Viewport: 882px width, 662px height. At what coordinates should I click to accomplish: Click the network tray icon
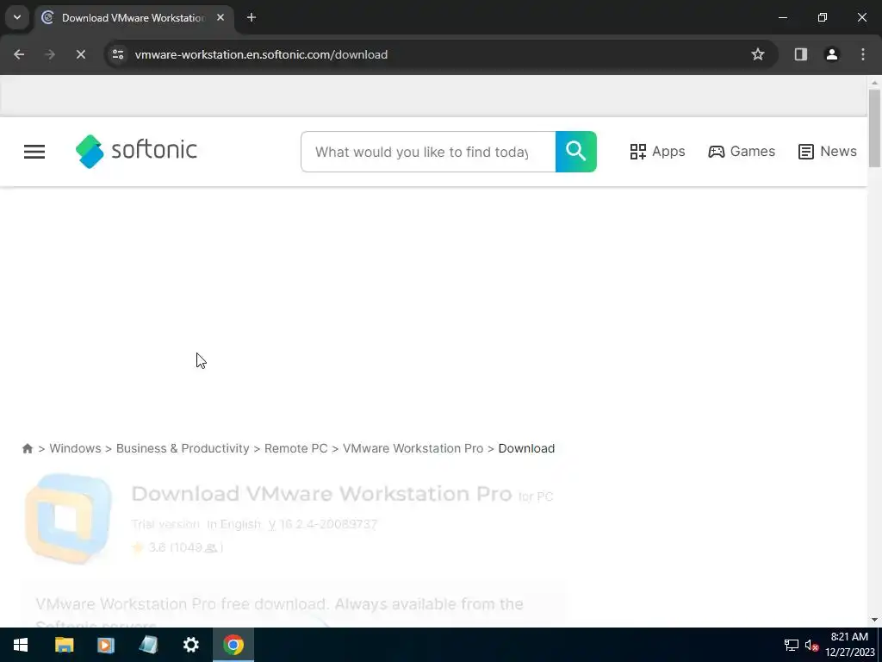click(792, 645)
